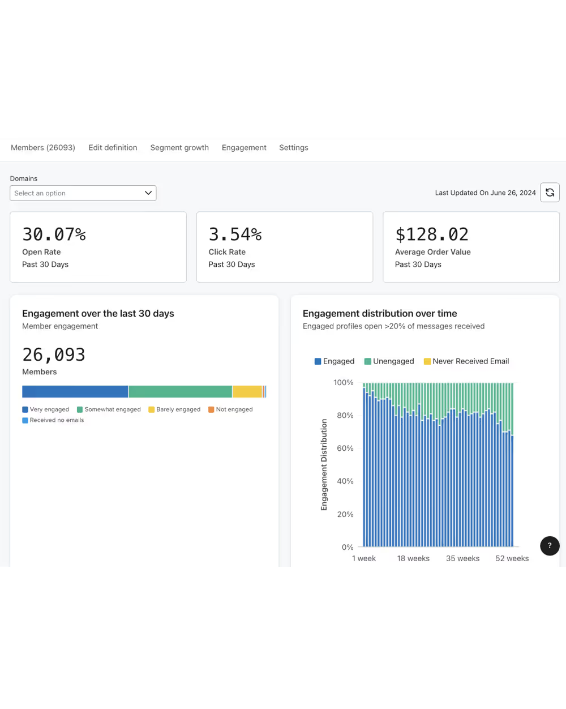This screenshot has width=566, height=709.
Task: Click the Very engaged blue legend swatch
Action: coord(25,409)
